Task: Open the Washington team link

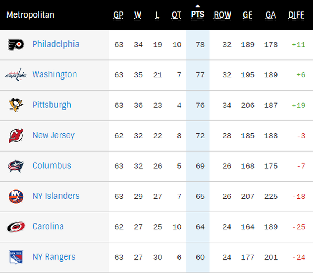Action: 54,74
